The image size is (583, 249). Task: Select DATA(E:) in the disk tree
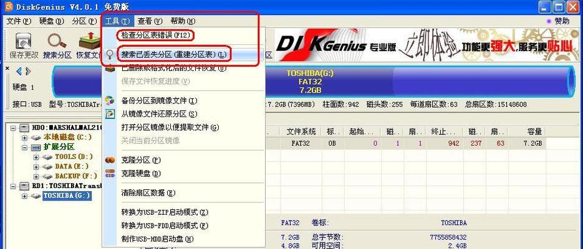pyautogui.click(x=72, y=167)
